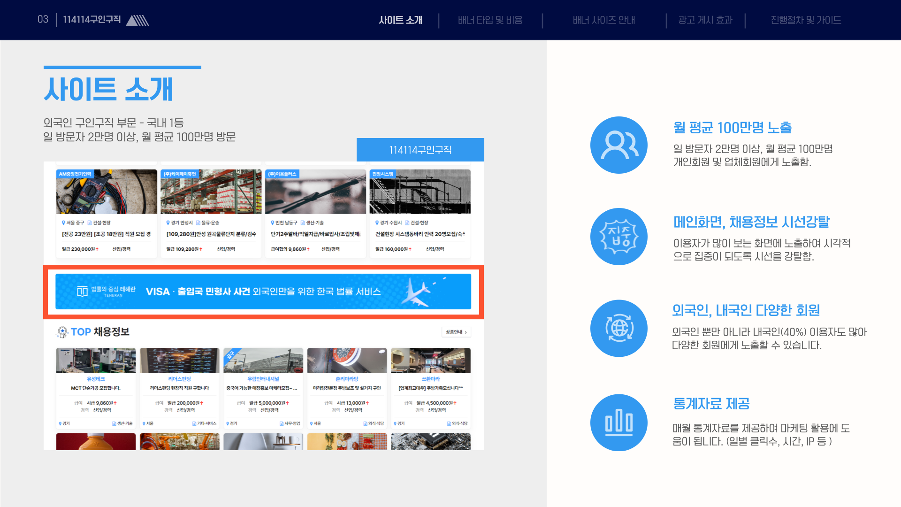Click the 월급 4,500,000원 wage text
The image size is (901, 507).
pyautogui.click(x=437, y=403)
